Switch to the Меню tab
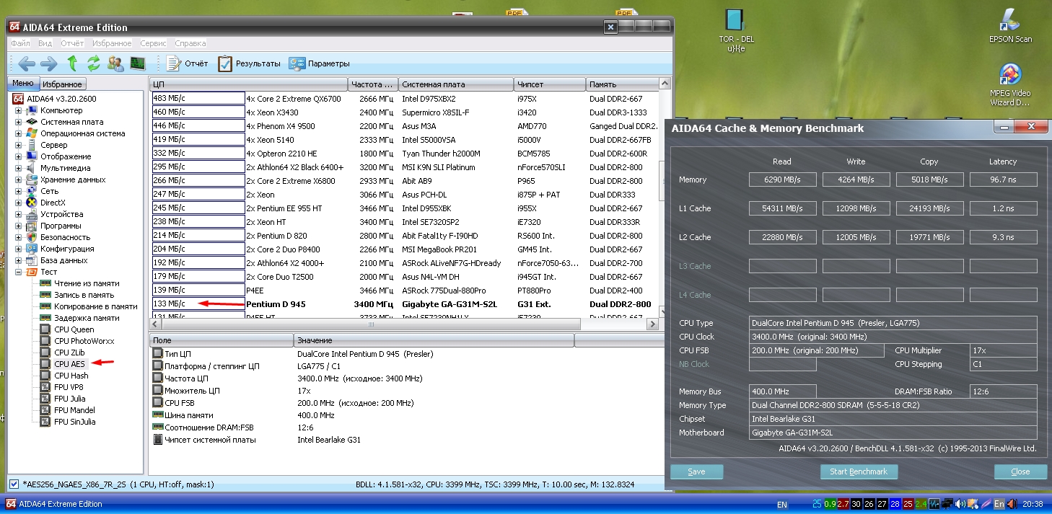Viewport: 1052px width, 514px height. pos(22,84)
